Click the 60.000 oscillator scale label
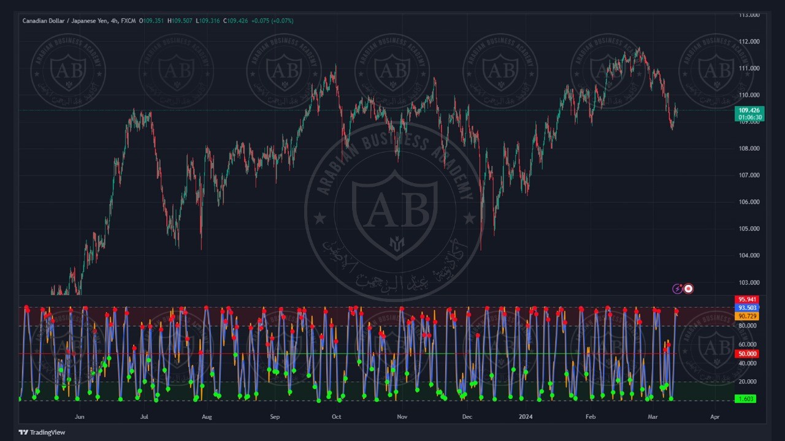785x441 pixels. pyautogui.click(x=748, y=345)
